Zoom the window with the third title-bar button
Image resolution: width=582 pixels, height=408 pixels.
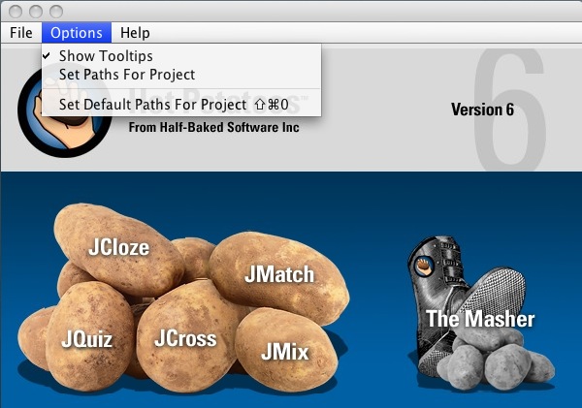point(56,11)
